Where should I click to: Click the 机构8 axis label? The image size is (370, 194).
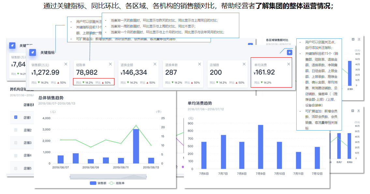coord(349,162)
